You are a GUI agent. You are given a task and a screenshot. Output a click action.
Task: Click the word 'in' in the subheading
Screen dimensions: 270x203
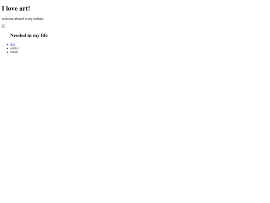pos(29,36)
